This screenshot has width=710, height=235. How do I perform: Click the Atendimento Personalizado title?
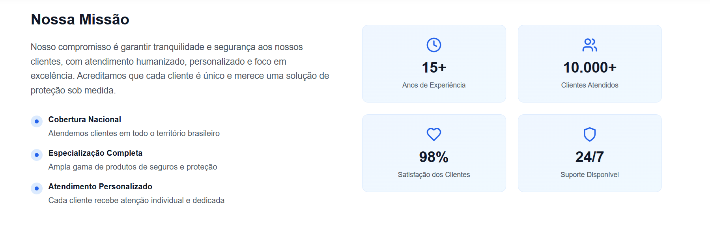100,187
